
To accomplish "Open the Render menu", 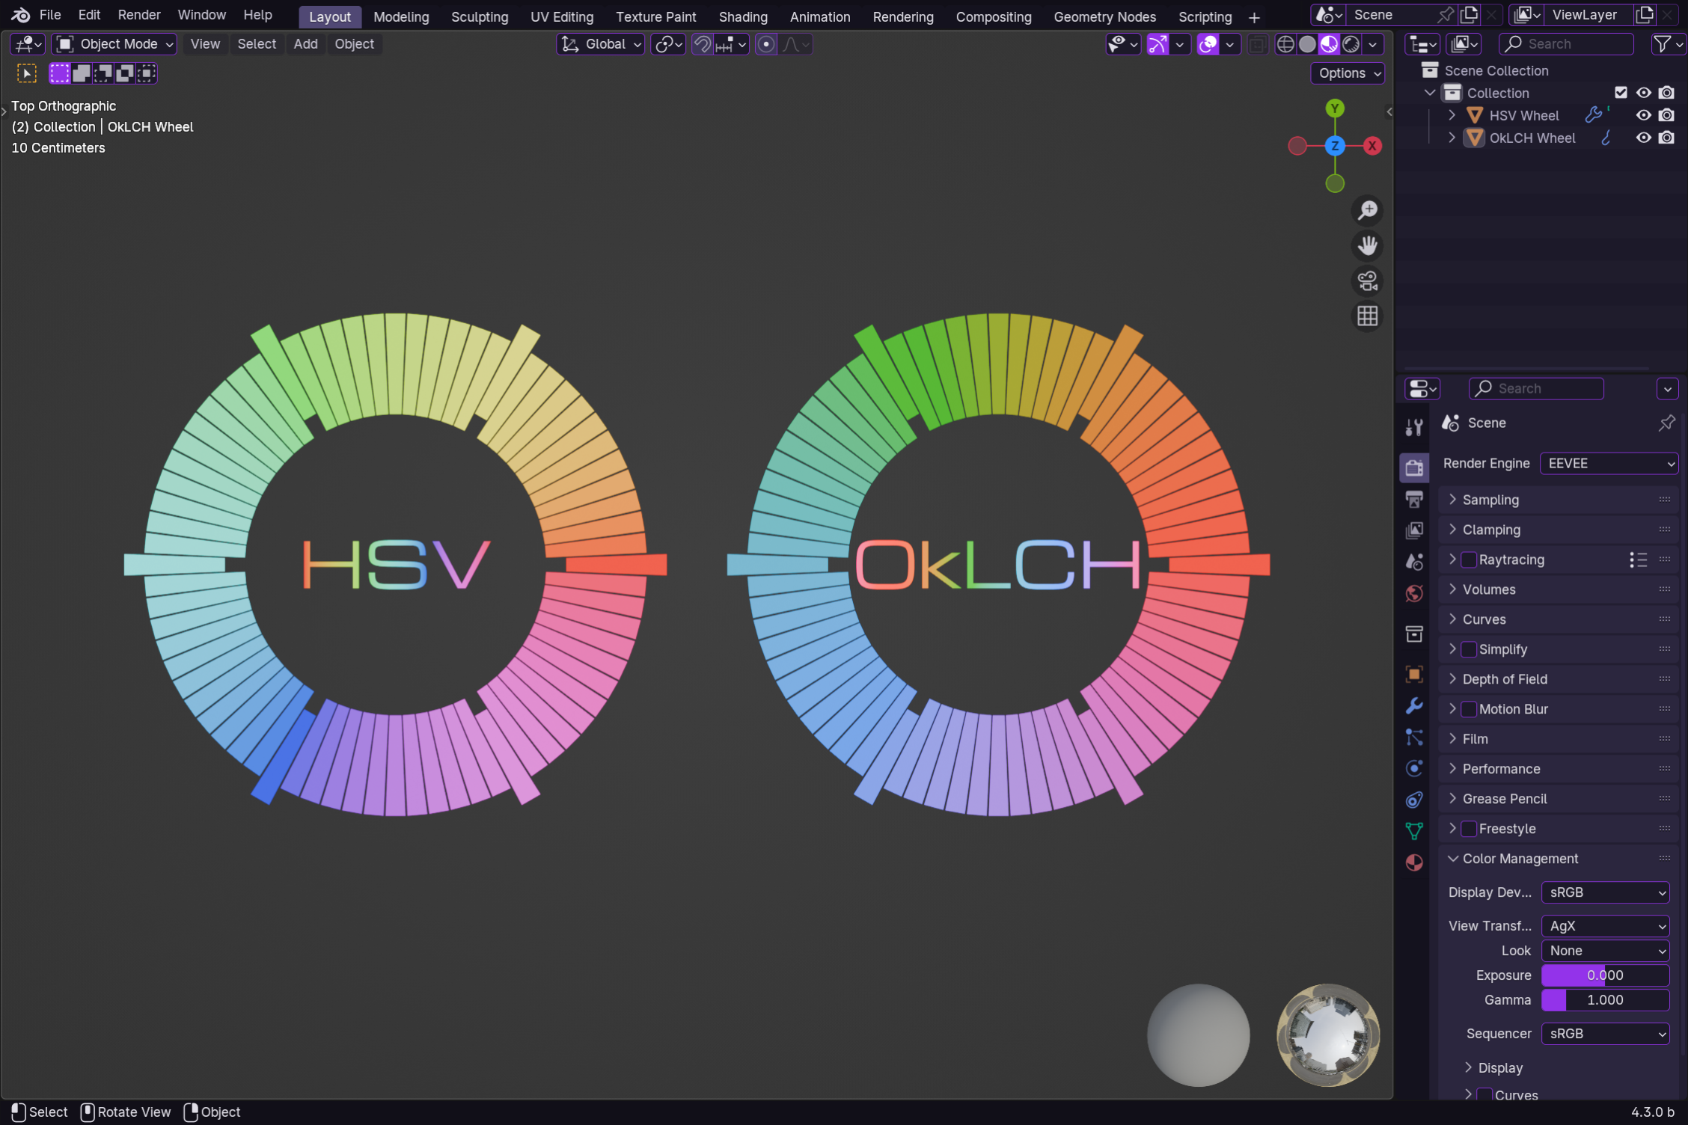I will click(x=138, y=15).
